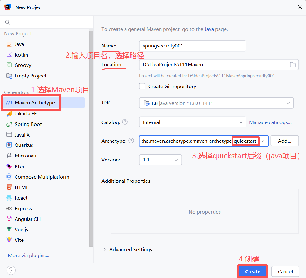Image resolution: width=306 pixels, height=278 pixels.
Task: Close the New Project dialog
Action: pyautogui.click(x=300, y=7)
